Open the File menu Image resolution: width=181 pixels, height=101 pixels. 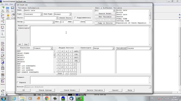tap(2, 4)
